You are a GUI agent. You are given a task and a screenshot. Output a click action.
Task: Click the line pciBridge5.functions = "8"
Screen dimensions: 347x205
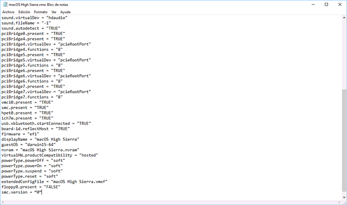point(32,65)
